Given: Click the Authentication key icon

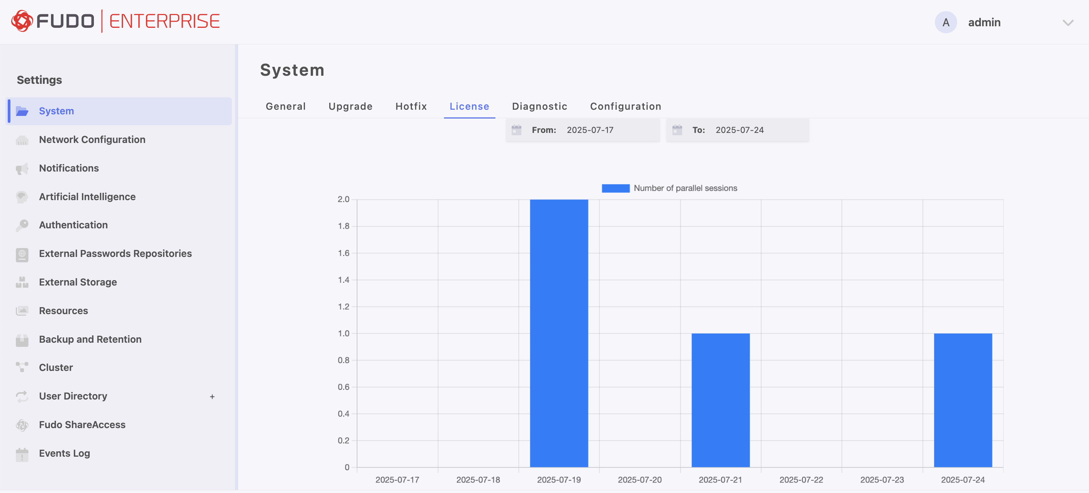Looking at the screenshot, I should [x=22, y=225].
